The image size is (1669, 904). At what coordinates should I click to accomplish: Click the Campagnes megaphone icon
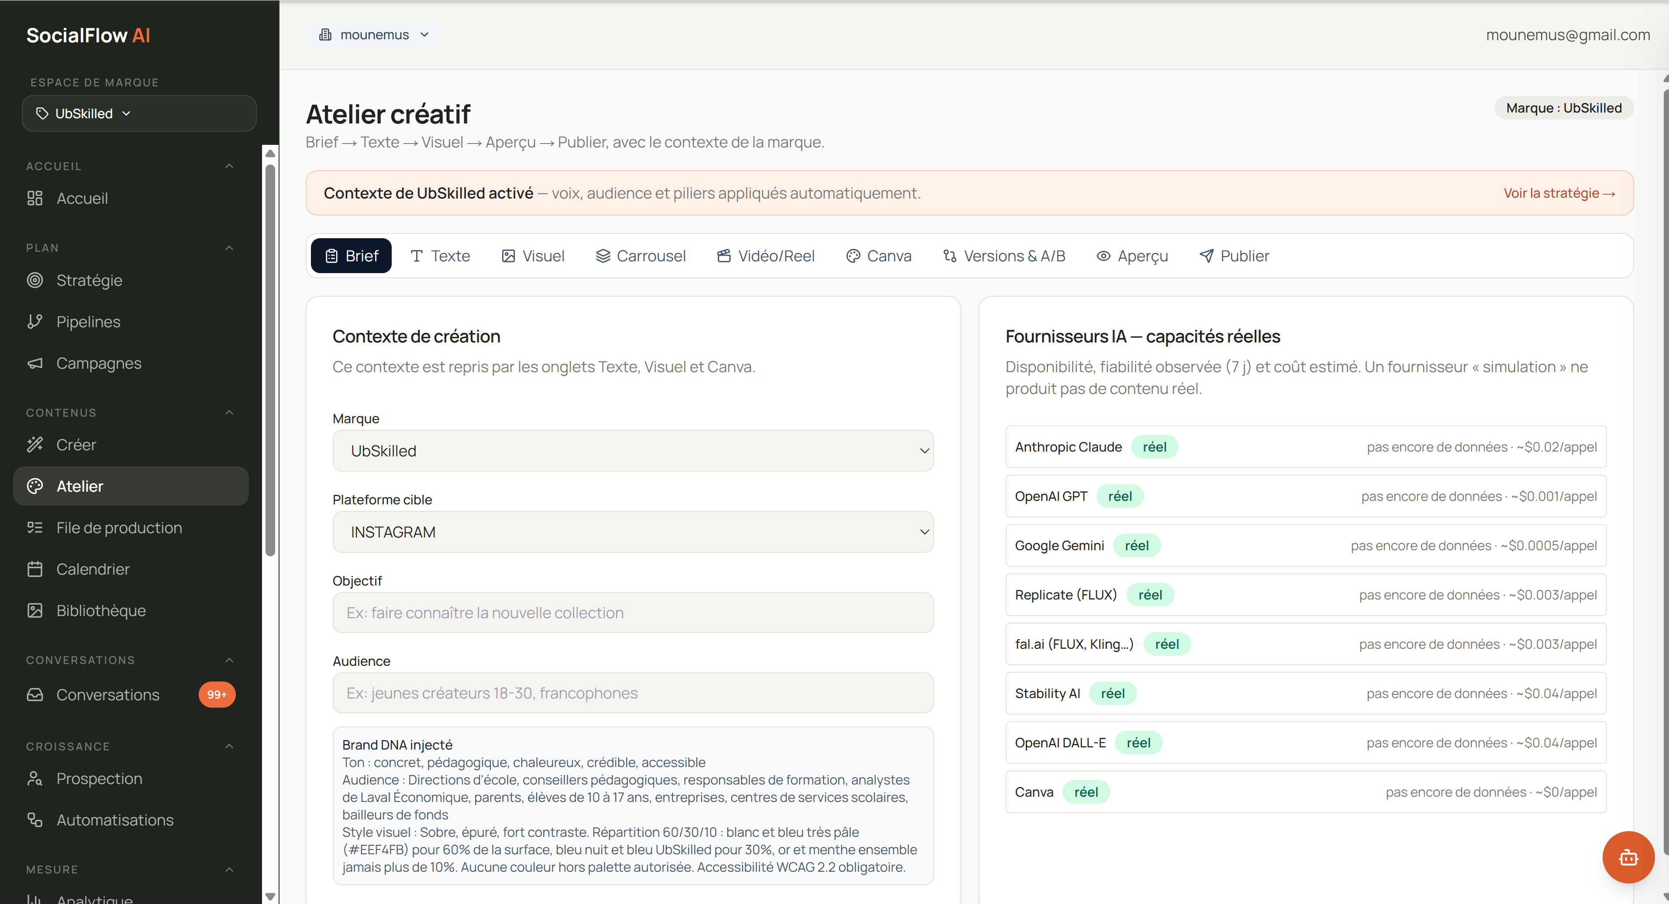[35, 363]
